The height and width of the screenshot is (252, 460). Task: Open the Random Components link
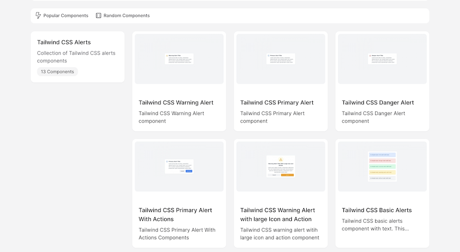click(x=123, y=15)
